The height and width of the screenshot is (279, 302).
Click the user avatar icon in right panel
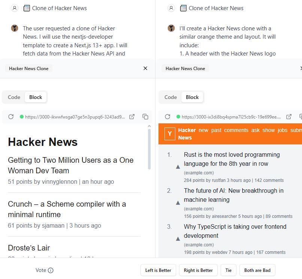(171, 8)
